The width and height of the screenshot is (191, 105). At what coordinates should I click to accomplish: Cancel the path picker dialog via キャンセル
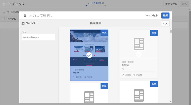152,16
